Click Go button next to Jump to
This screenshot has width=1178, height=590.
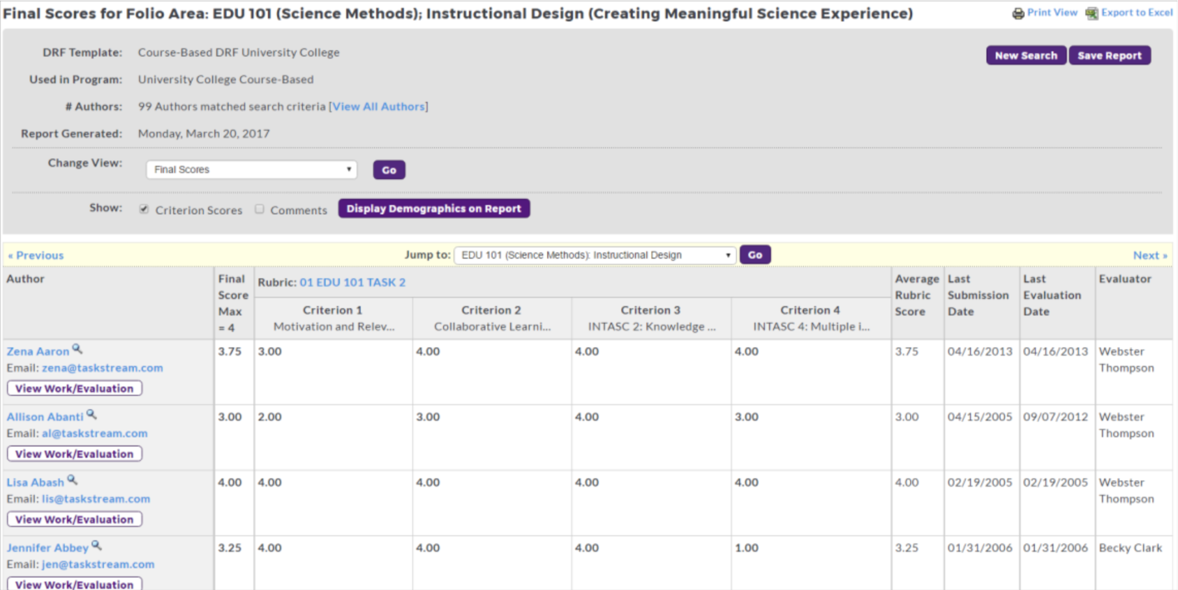(755, 255)
